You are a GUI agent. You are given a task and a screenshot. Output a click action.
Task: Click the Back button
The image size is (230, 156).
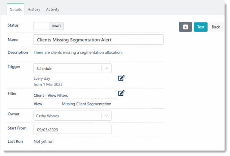click(x=216, y=27)
